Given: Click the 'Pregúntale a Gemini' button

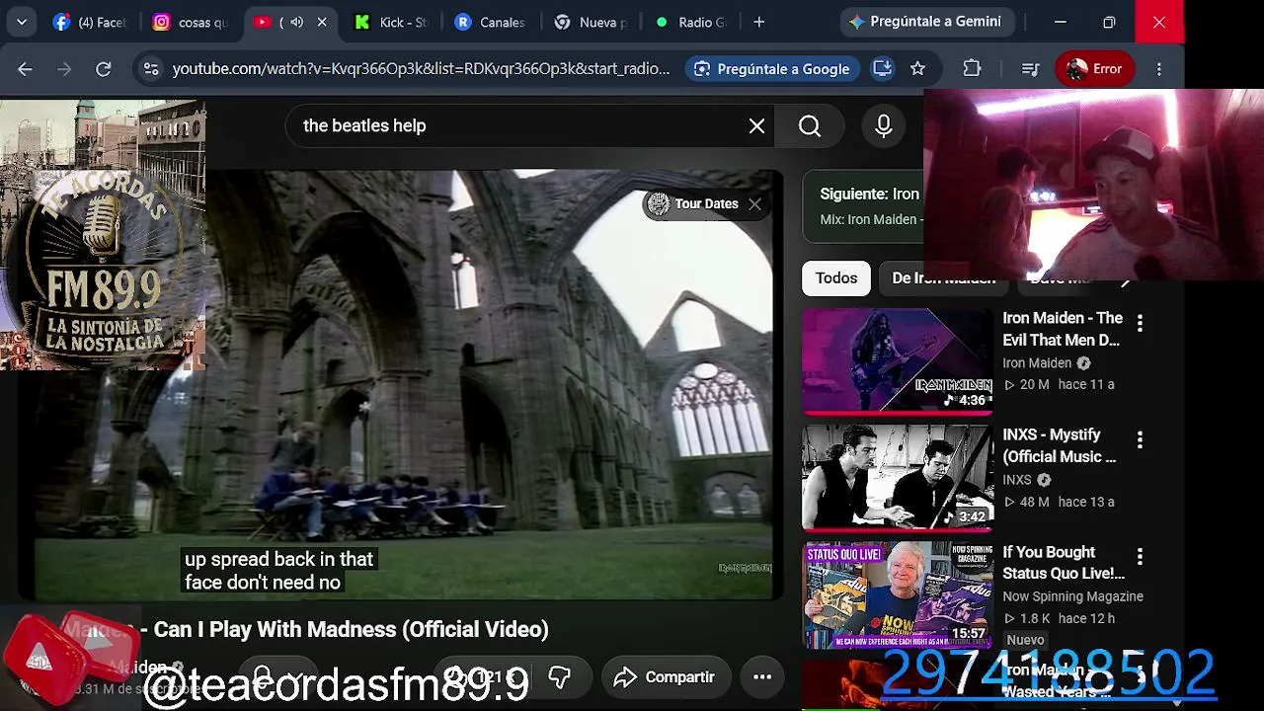Looking at the screenshot, I should tap(925, 22).
